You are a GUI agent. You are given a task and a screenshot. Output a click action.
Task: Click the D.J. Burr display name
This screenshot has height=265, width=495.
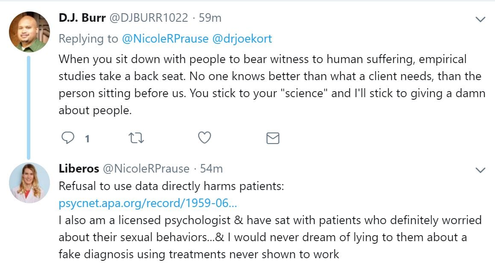[x=82, y=18]
